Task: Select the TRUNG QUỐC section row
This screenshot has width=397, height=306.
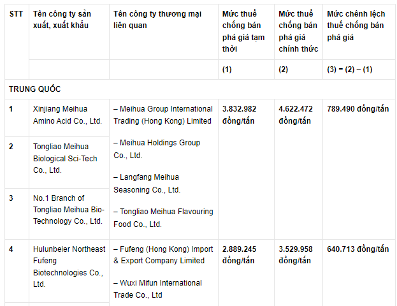Action: click(x=35, y=89)
